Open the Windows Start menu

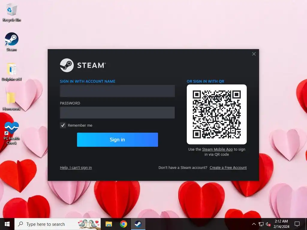(x=7, y=224)
